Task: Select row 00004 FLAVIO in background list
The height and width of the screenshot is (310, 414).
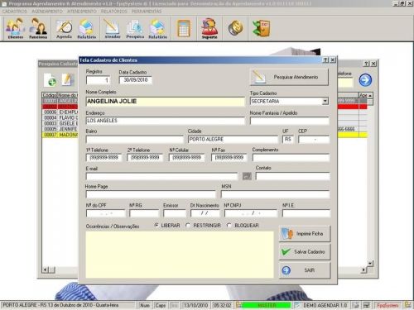Action: click(60, 117)
